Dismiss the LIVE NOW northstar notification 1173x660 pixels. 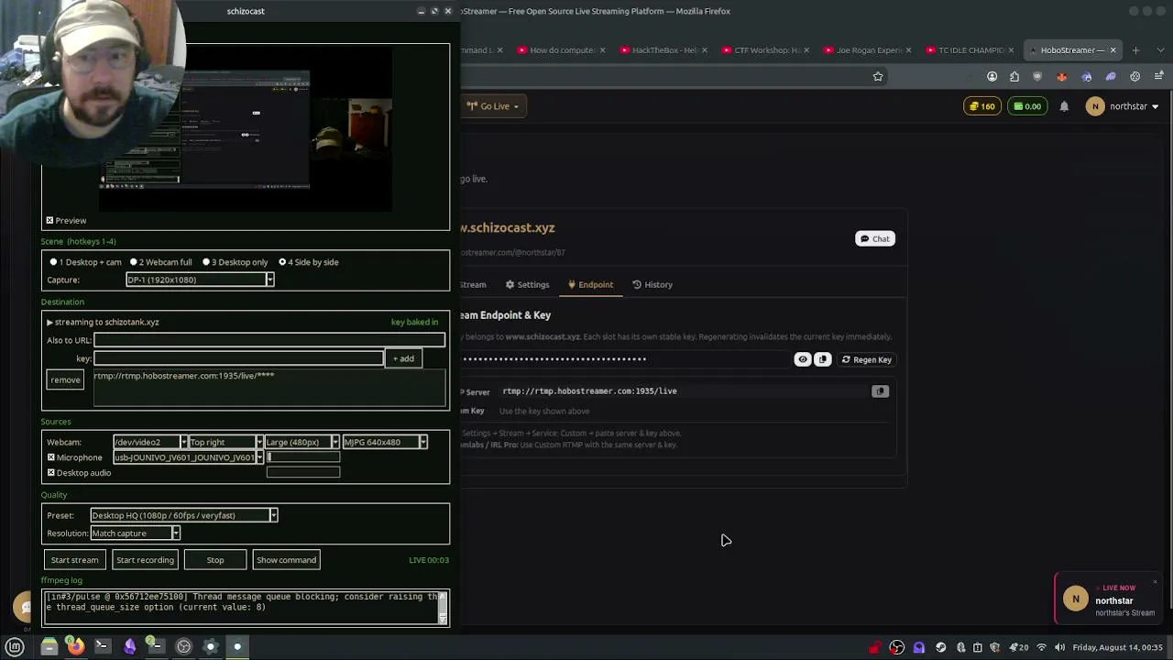click(x=1155, y=582)
